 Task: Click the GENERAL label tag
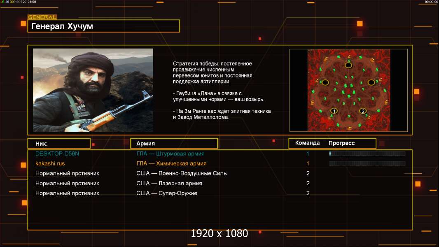coord(42,17)
